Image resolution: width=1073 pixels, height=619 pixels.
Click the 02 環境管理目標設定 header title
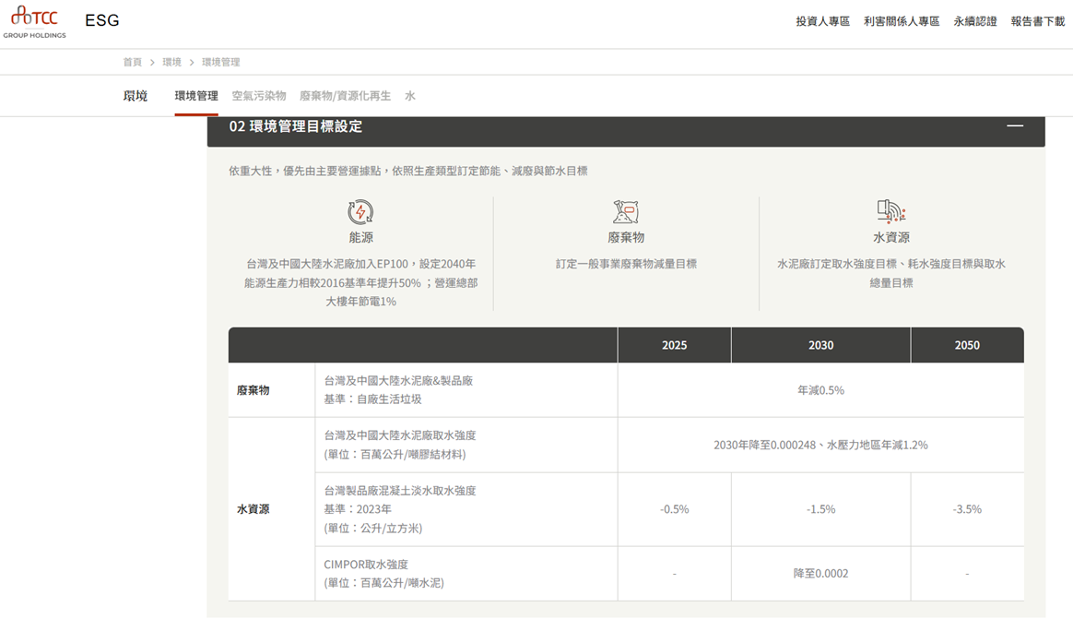click(x=296, y=126)
